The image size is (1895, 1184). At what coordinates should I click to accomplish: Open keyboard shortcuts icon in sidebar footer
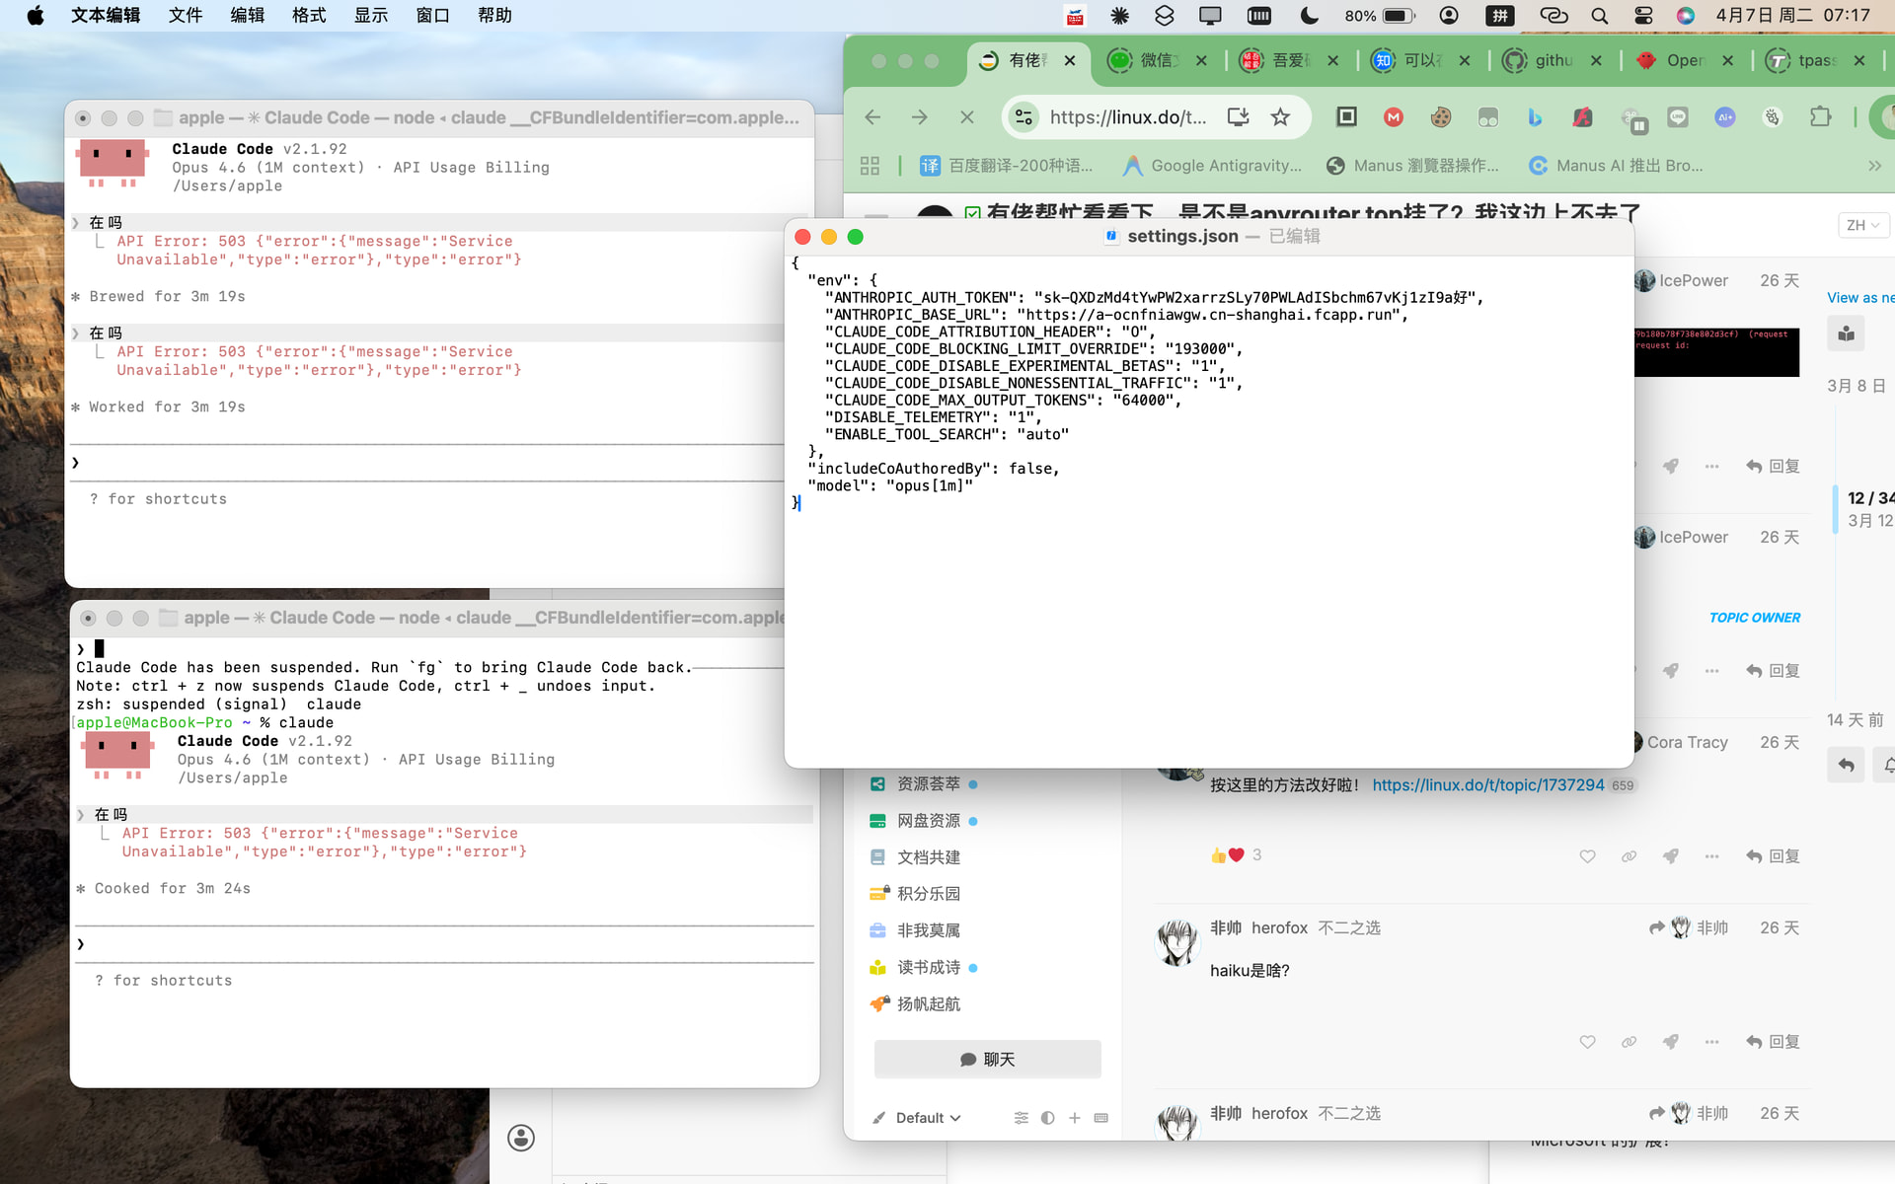coord(1101,1118)
